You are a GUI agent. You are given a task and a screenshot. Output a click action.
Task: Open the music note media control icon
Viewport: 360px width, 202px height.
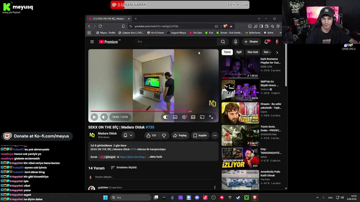click(x=256, y=26)
